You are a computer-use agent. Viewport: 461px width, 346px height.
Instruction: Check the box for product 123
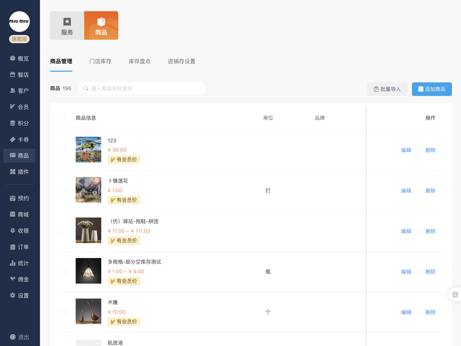62,150
